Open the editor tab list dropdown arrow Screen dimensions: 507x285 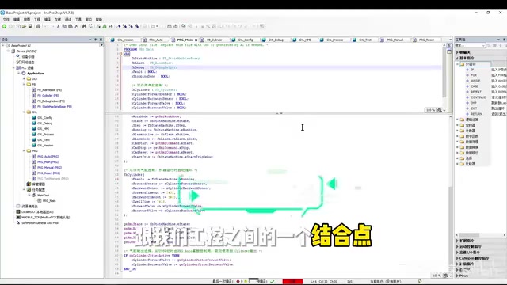450,40
